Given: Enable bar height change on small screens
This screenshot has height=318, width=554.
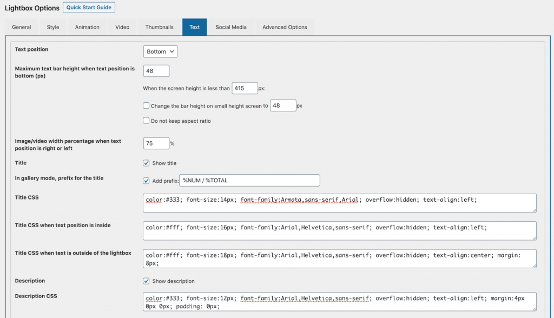Looking at the screenshot, I should [x=146, y=105].
